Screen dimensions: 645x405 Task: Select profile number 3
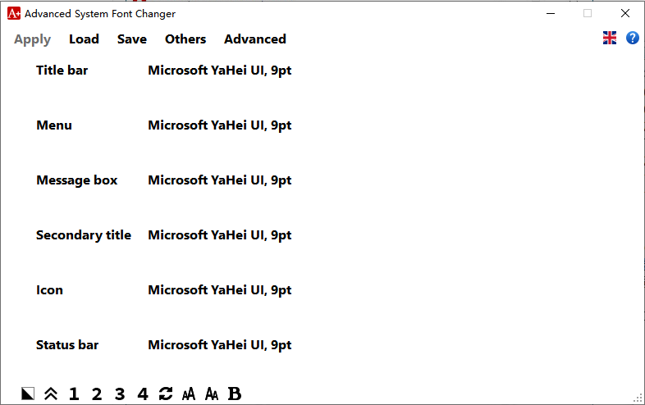(120, 394)
